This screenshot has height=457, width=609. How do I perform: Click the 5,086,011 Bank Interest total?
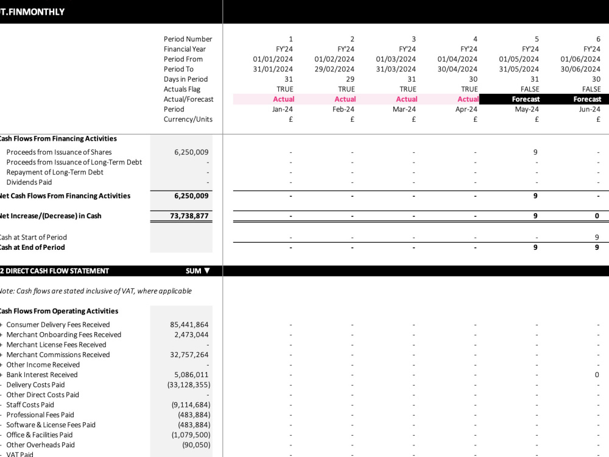191,375
